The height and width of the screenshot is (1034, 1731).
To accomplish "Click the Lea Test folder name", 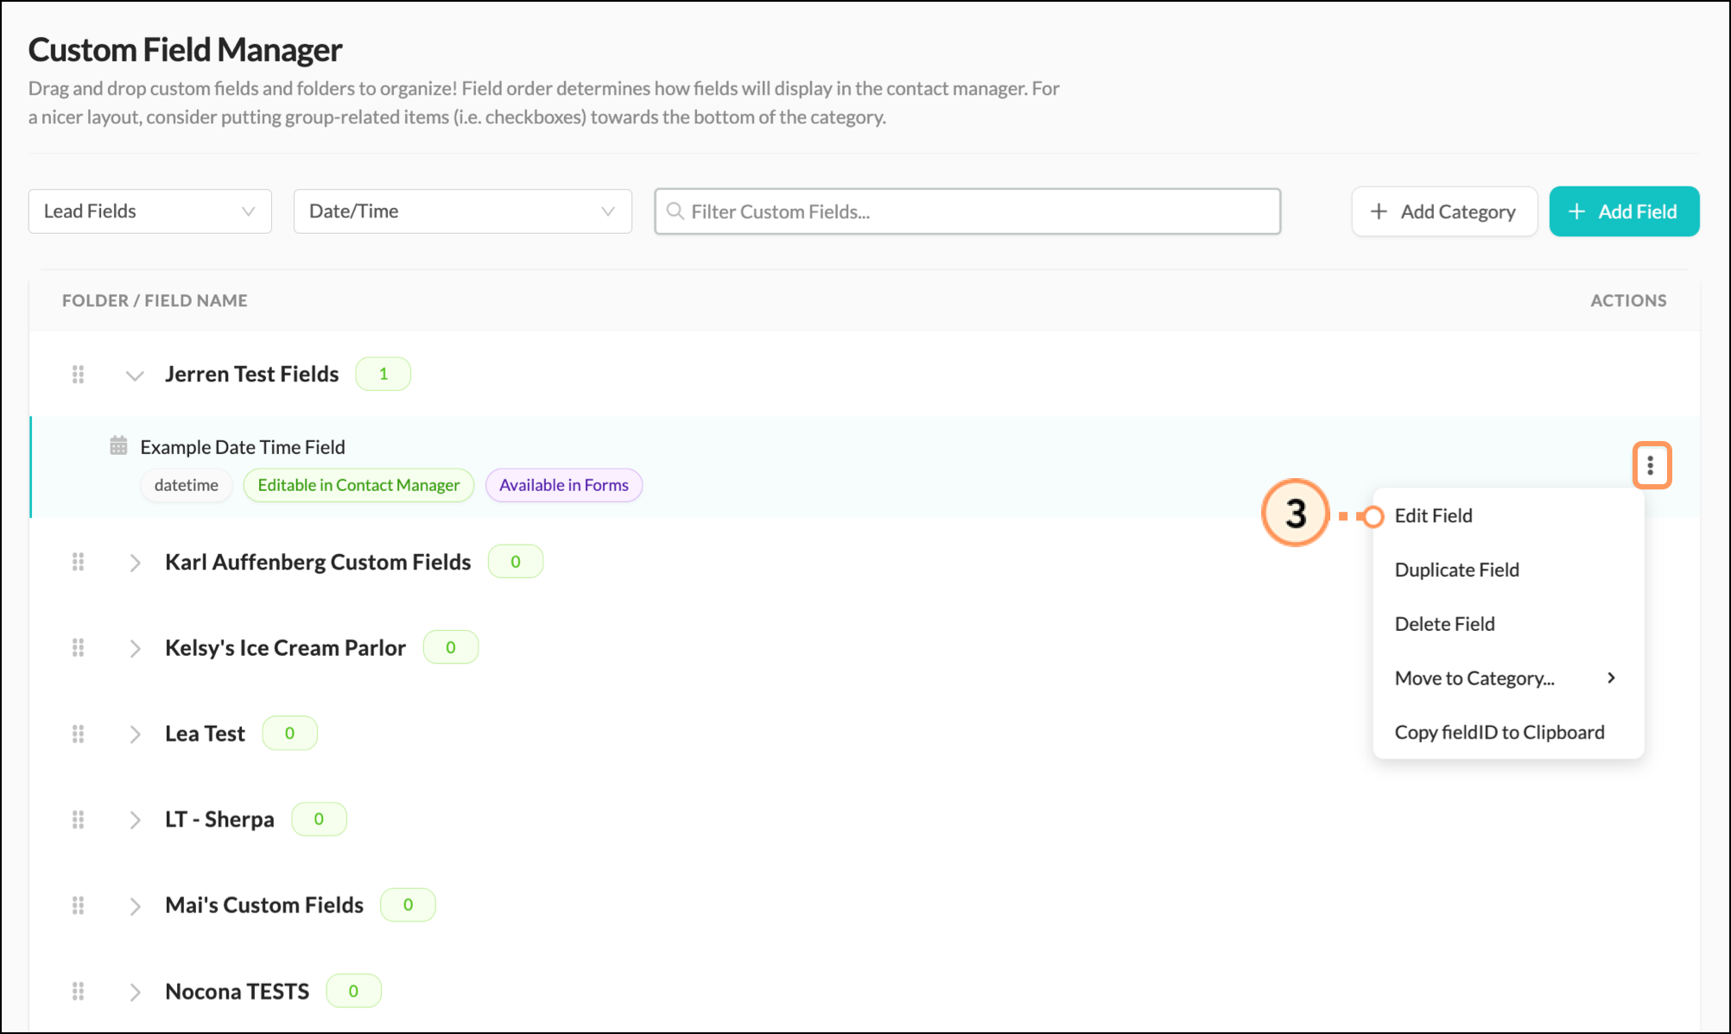I will pos(205,734).
